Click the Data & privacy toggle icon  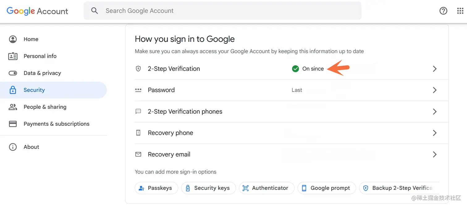click(x=13, y=73)
